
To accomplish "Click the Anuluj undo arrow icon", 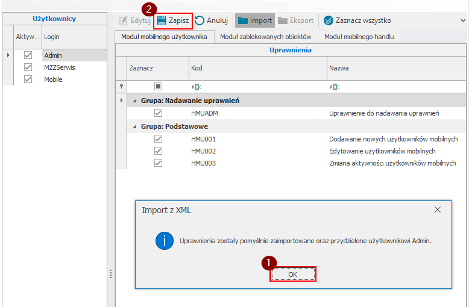I will [200, 20].
